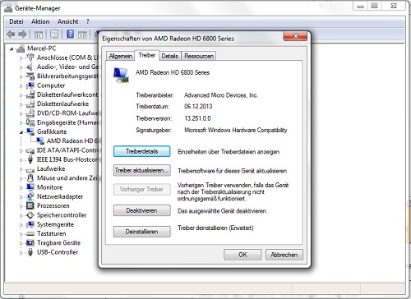
Task: Select the Prozessoren processor icon
Action: pos(30,205)
